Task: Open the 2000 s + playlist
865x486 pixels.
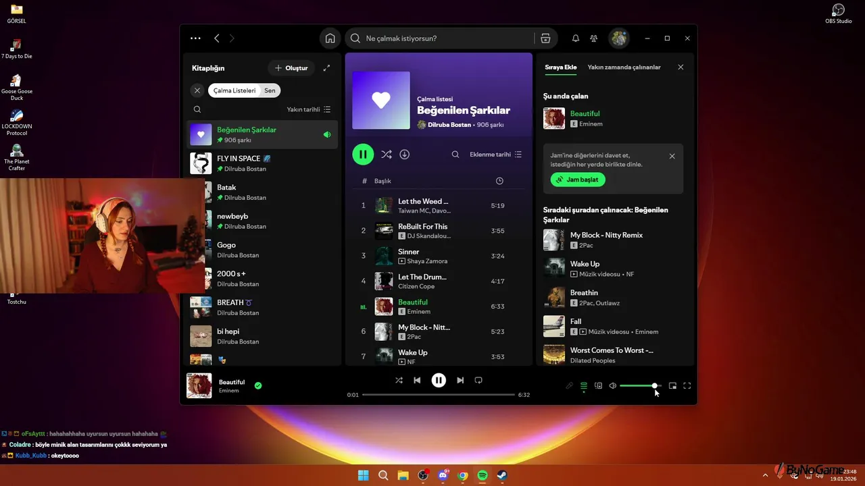Action: (x=262, y=279)
